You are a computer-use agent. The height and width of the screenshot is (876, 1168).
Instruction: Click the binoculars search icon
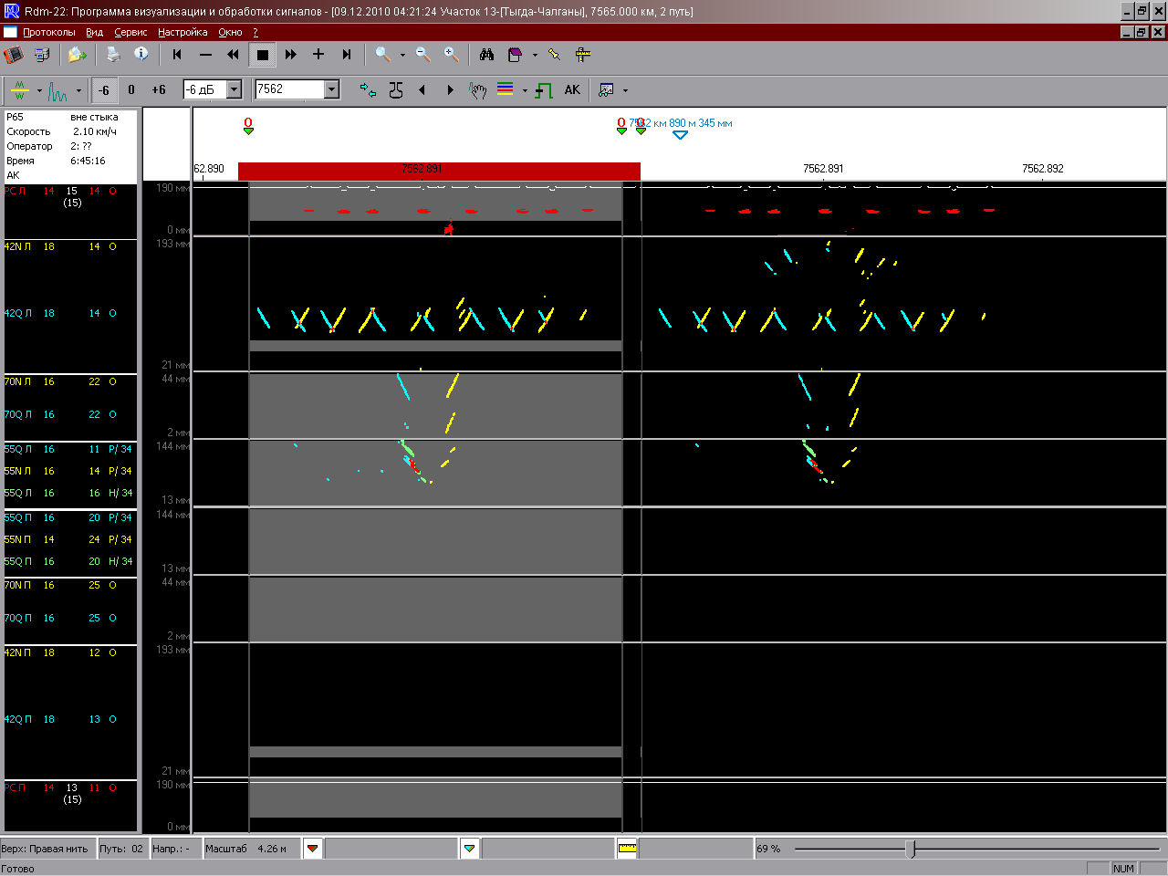pos(486,55)
